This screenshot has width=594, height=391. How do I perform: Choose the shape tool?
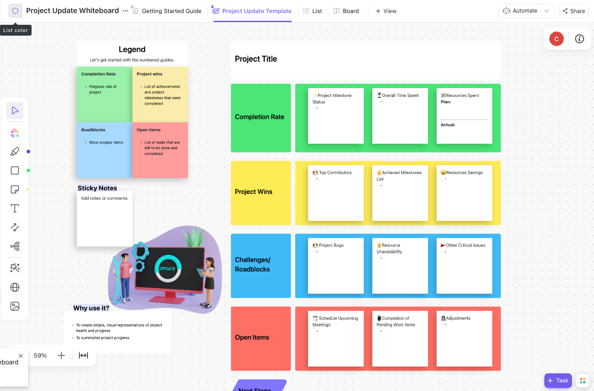(x=15, y=170)
